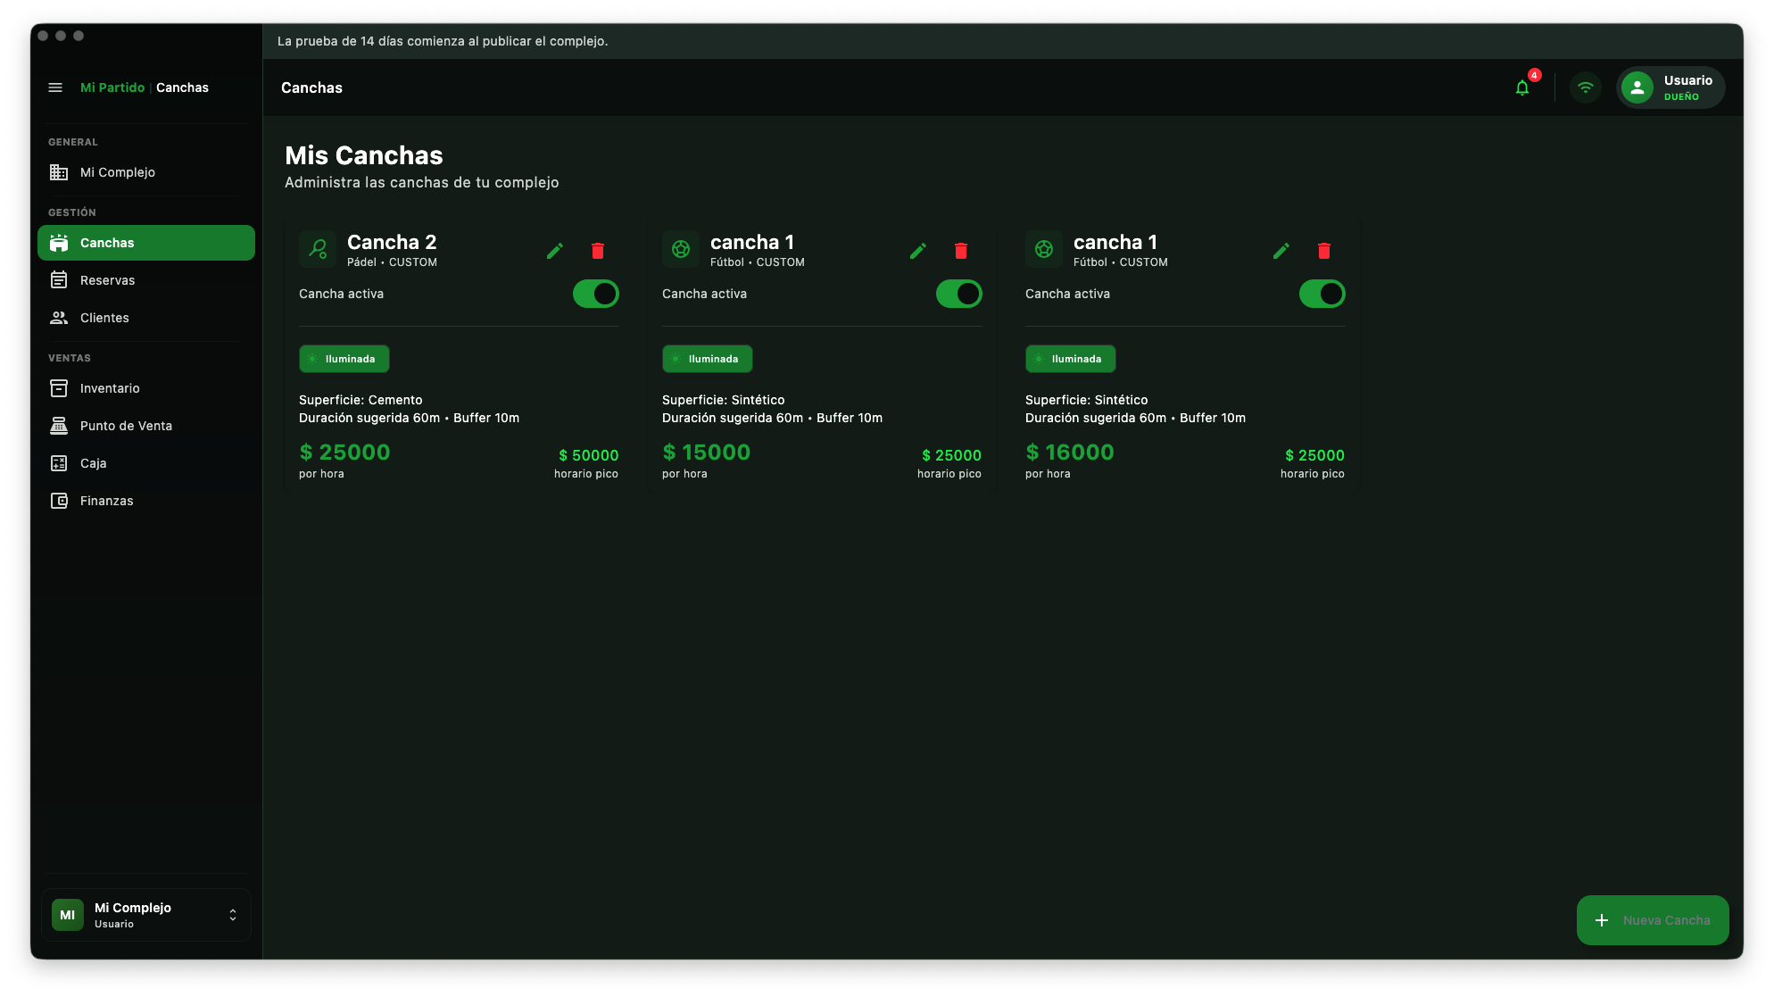This screenshot has width=1774, height=997.
Task: Open Reservas in the sidebar
Action: click(107, 280)
